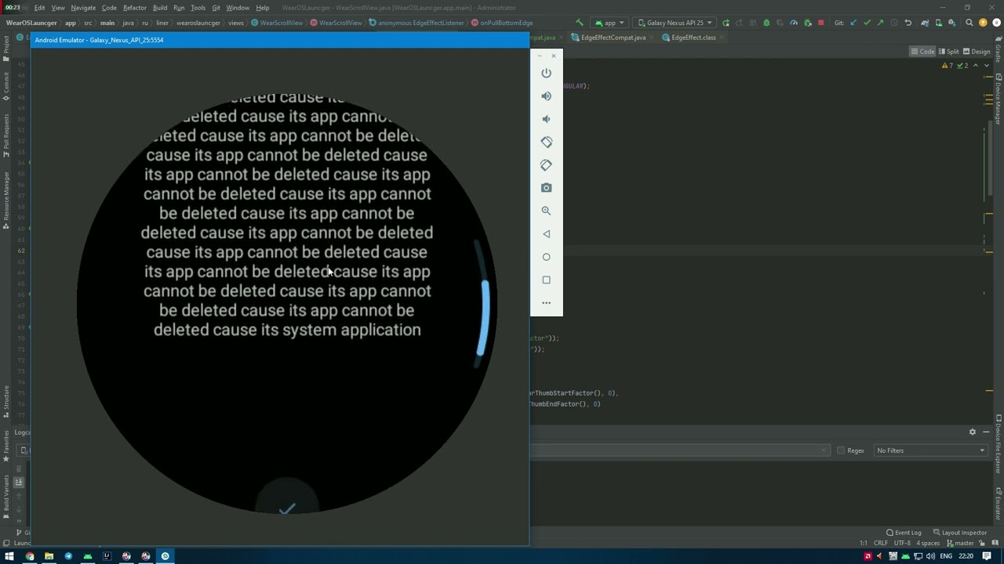Click the Git push arrow icon
This screenshot has width=1004, height=564.
880,23
